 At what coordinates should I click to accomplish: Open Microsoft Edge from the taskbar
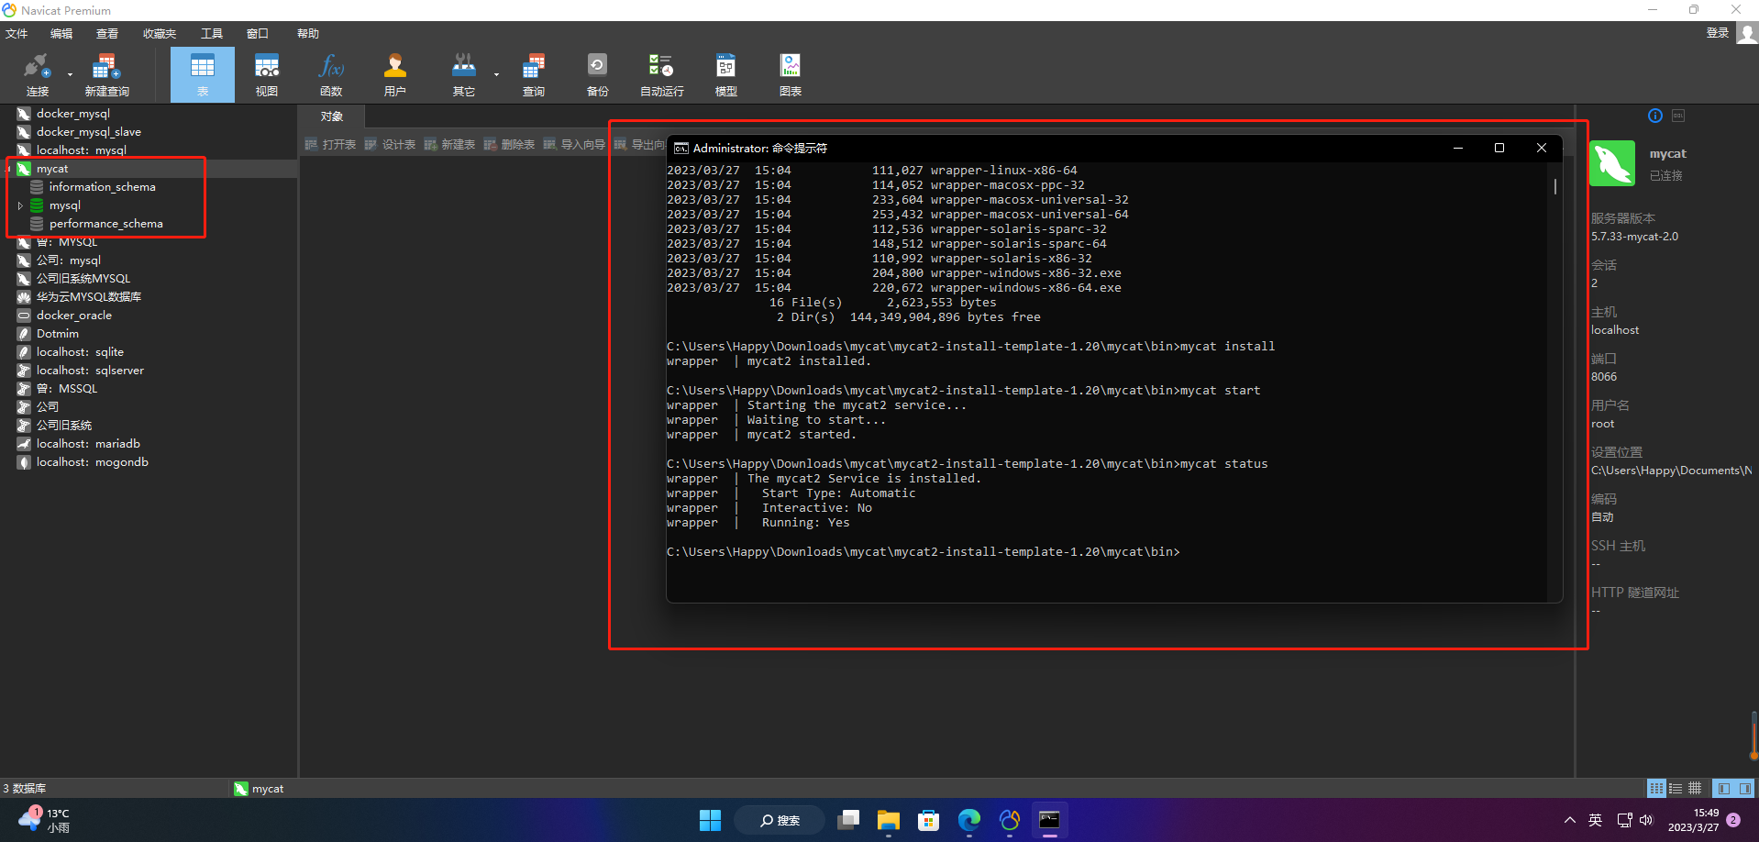coord(968,820)
